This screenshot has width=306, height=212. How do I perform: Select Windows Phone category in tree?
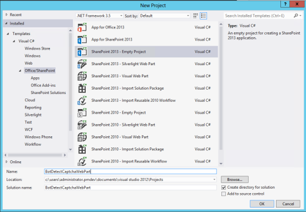click(x=38, y=137)
